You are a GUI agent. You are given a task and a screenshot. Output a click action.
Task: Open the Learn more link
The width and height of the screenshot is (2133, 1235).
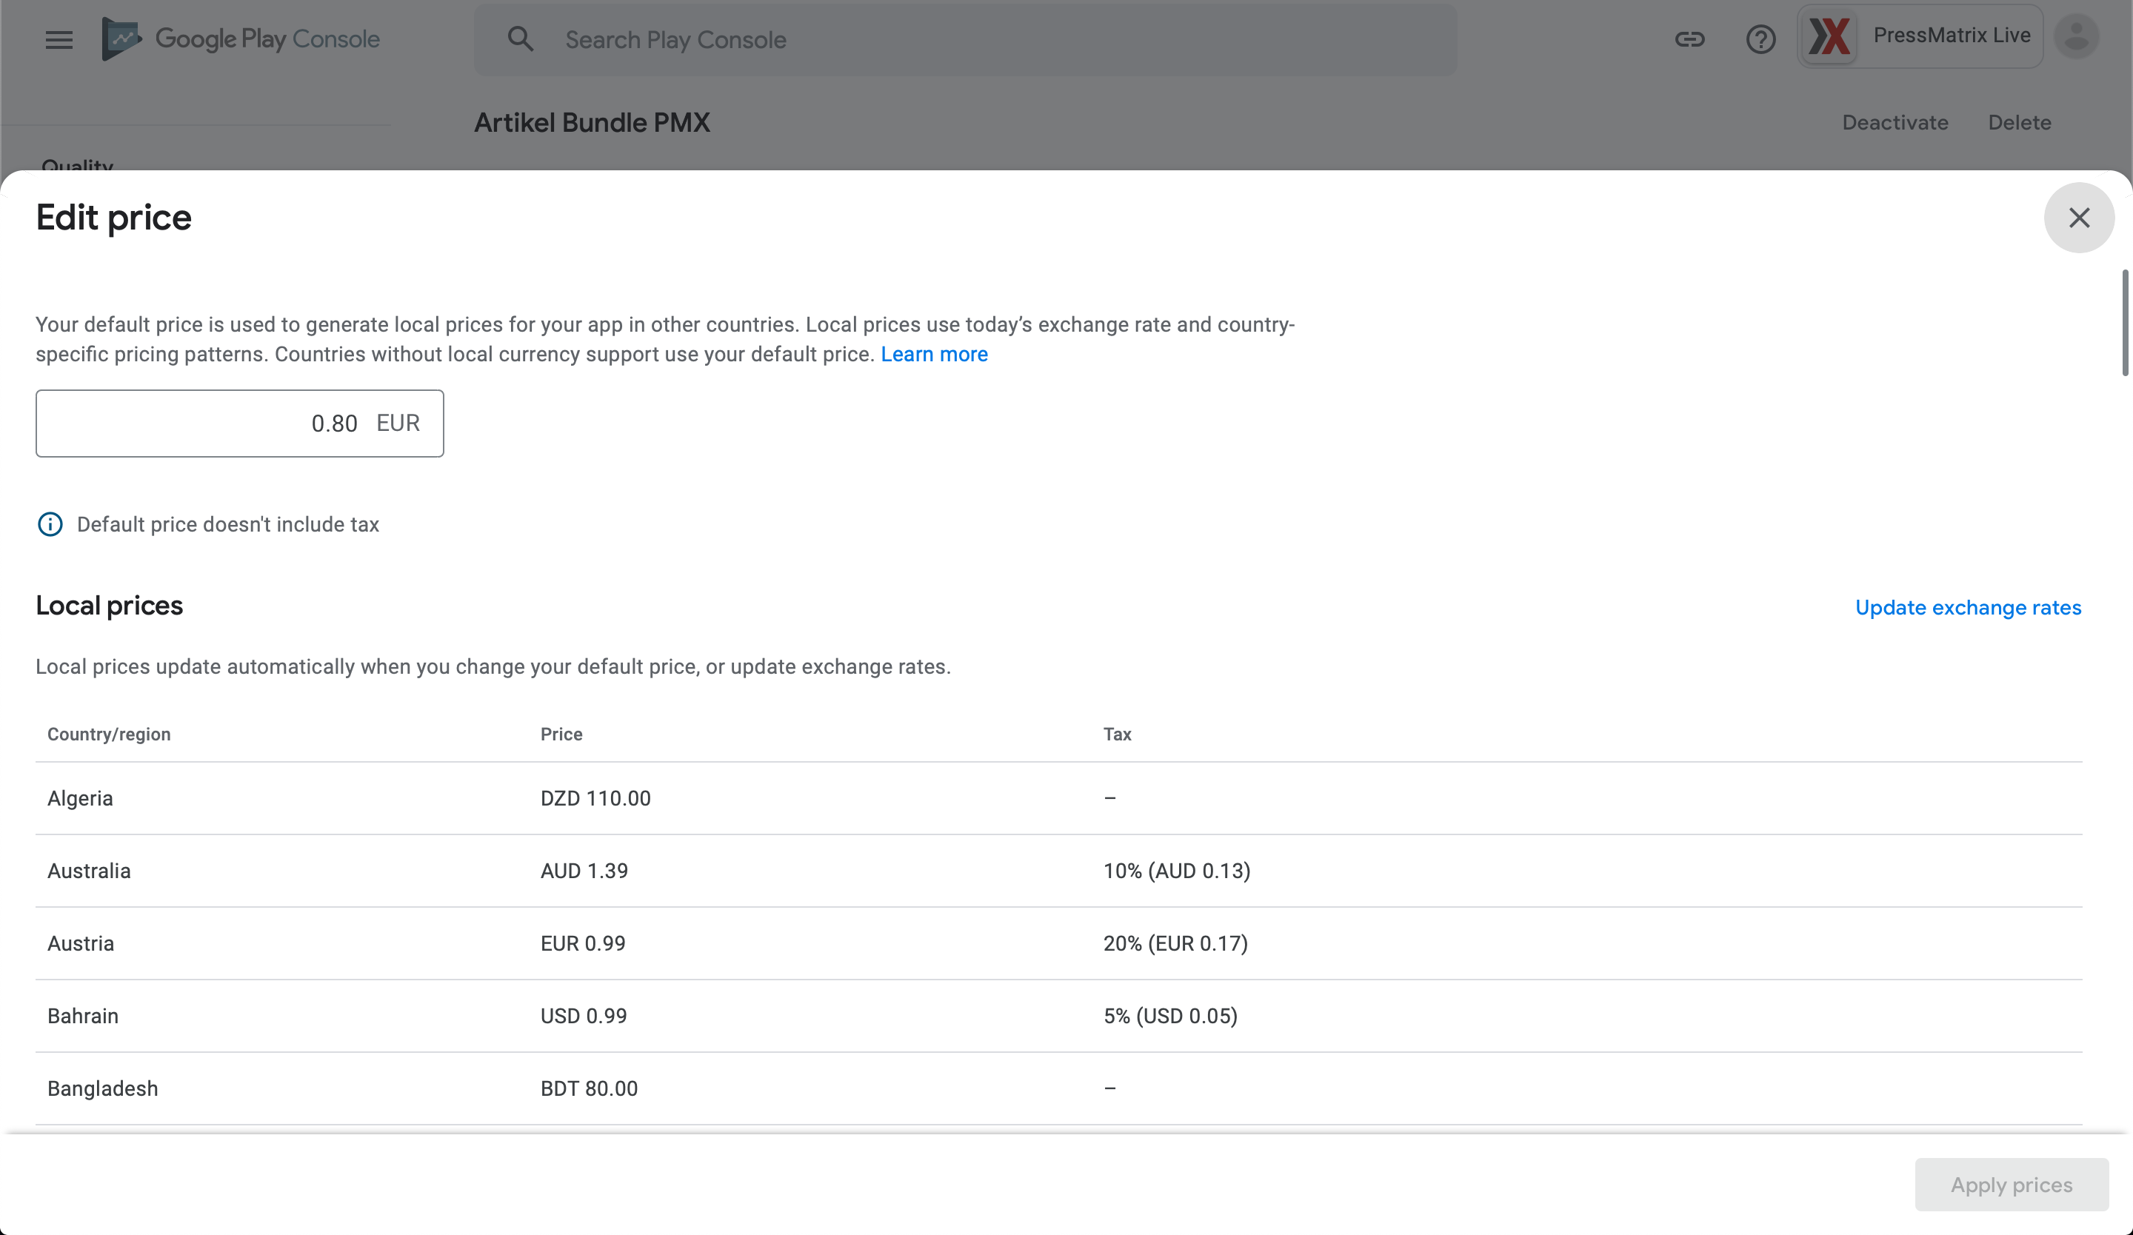934,355
